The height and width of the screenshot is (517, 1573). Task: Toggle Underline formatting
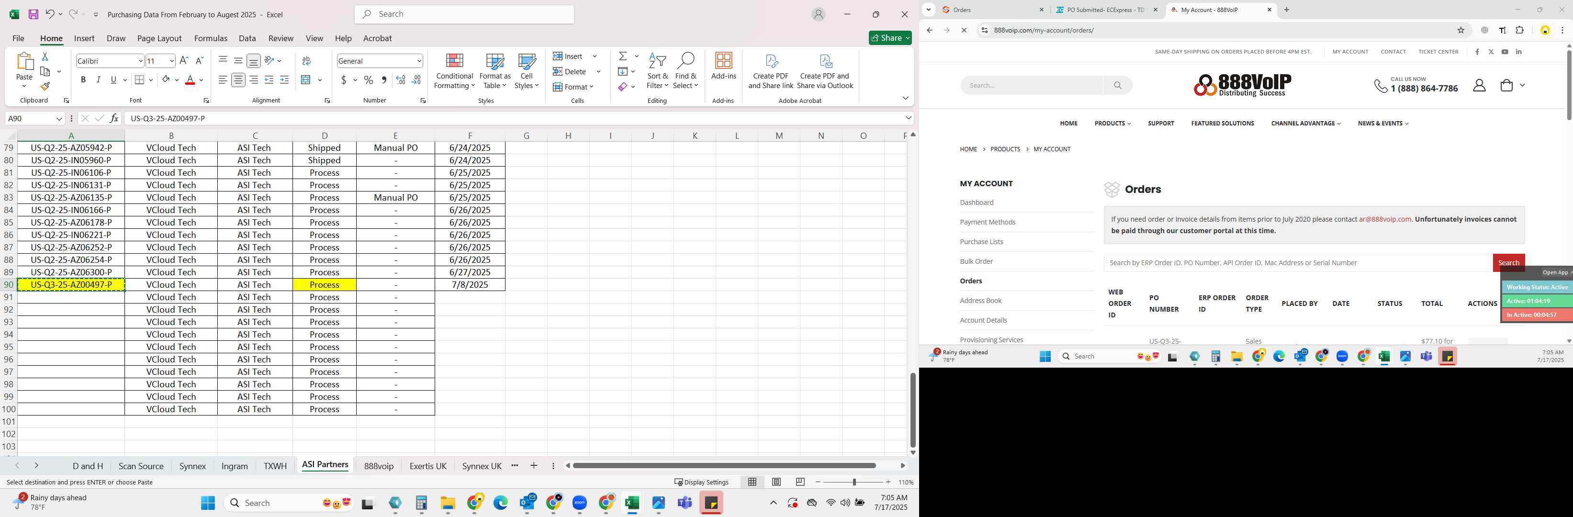click(x=113, y=80)
